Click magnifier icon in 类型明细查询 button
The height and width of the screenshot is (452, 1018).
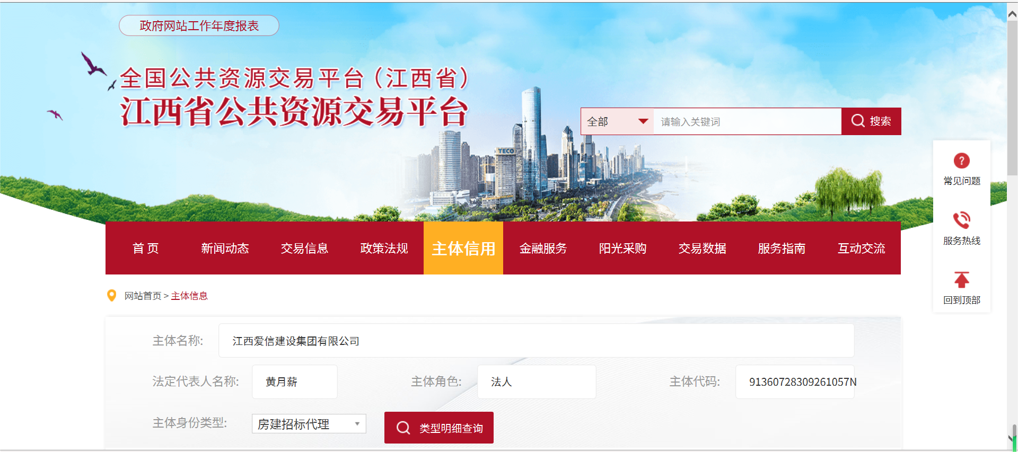point(403,428)
